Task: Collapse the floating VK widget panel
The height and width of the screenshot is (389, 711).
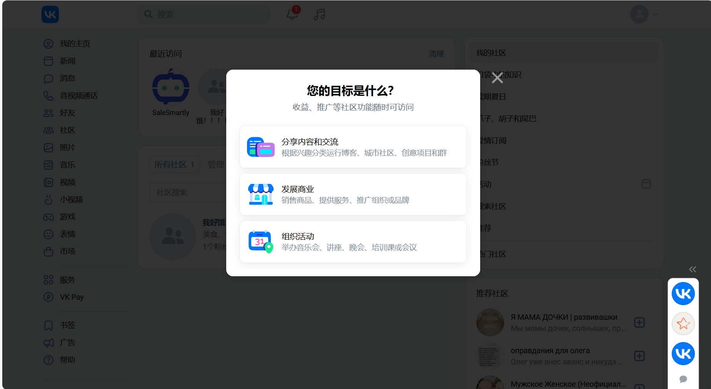Action: click(x=692, y=269)
